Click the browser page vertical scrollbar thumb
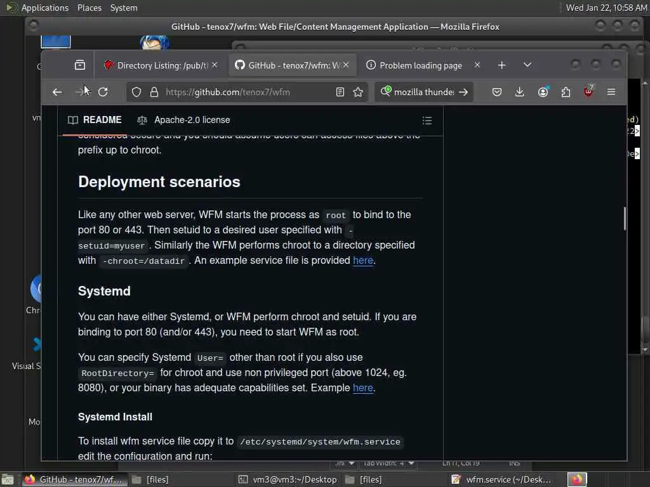Image resolution: width=650 pixels, height=487 pixels. pos(625,218)
